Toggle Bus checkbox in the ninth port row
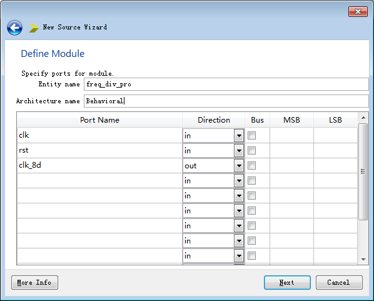This screenshot has height=301, width=374. coord(251,256)
